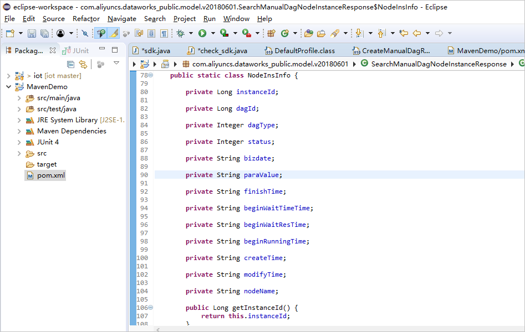Viewport: 525px width, 332px height.
Task: Open the Debug dropdown arrow
Action: coord(191,33)
